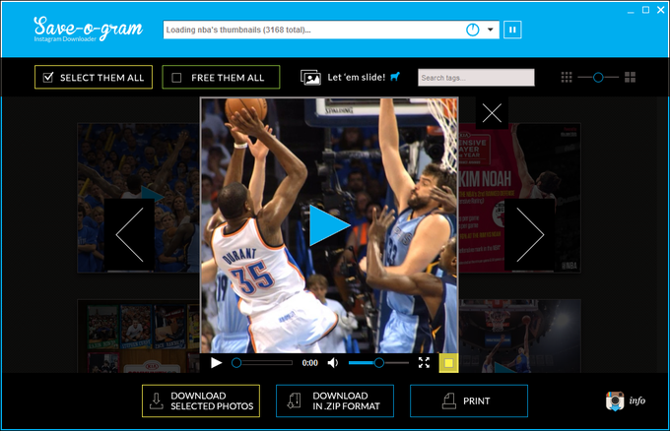Maximize the Save-o-gram window
This screenshot has height=431, width=670.
click(x=645, y=10)
